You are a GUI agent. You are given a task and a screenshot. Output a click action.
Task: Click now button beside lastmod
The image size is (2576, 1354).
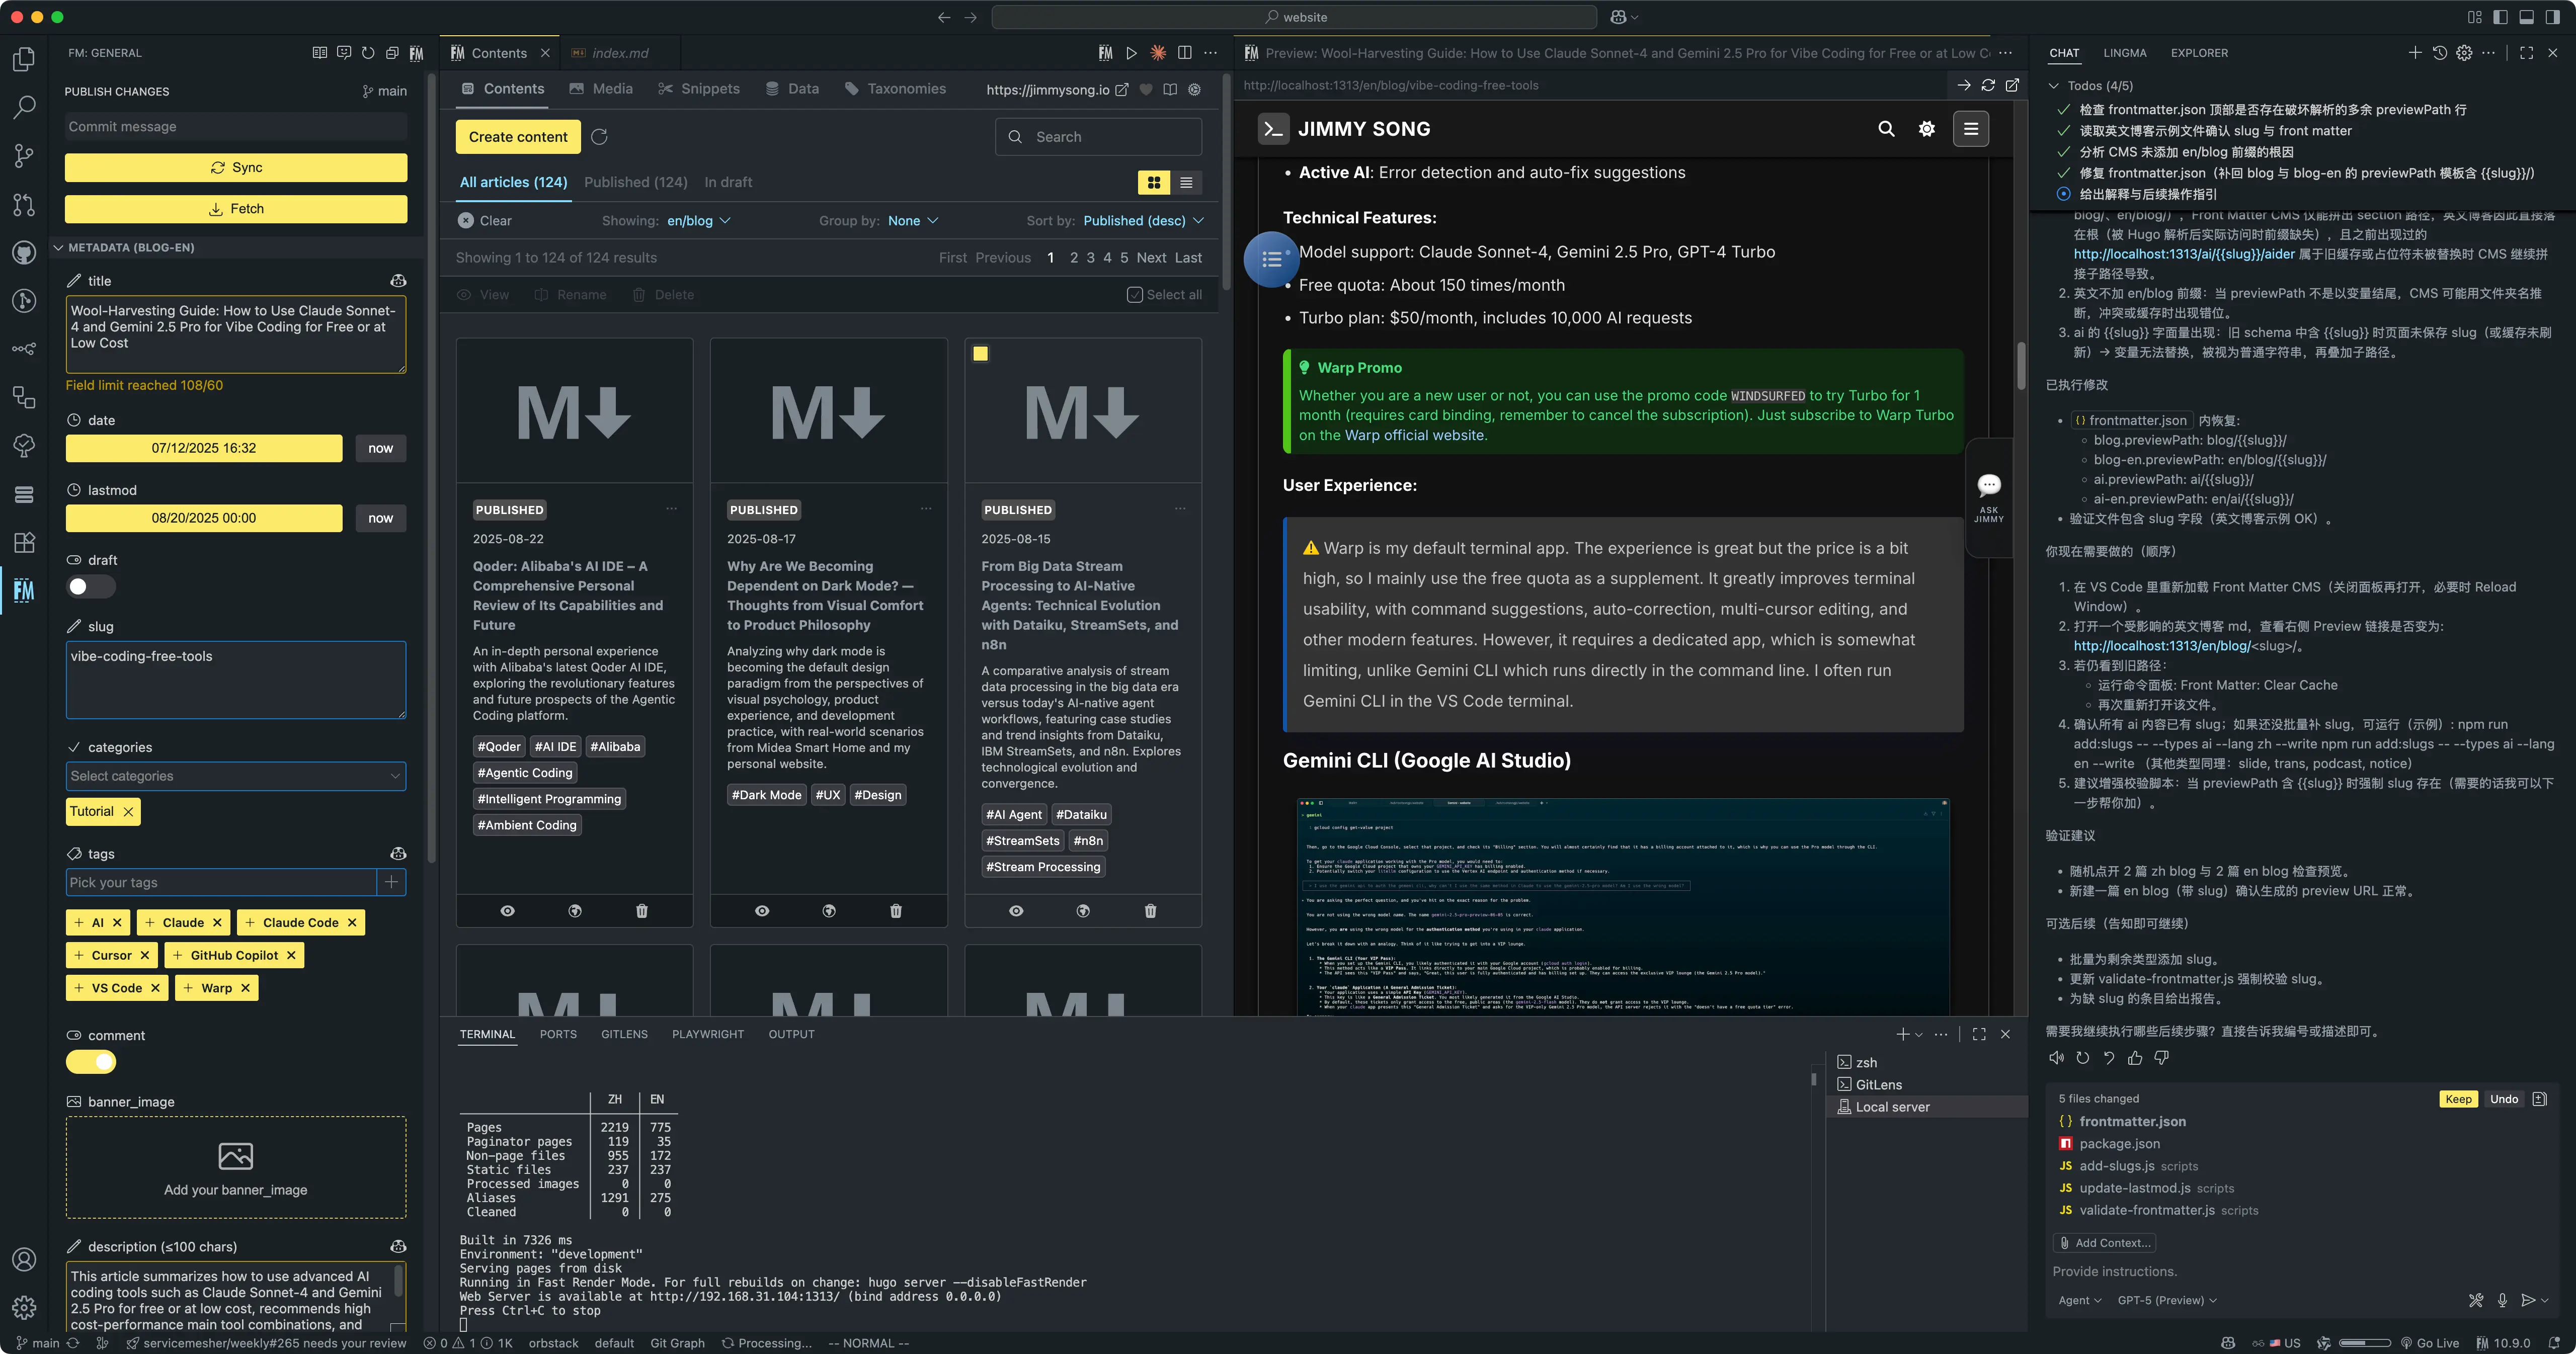click(x=381, y=519)
